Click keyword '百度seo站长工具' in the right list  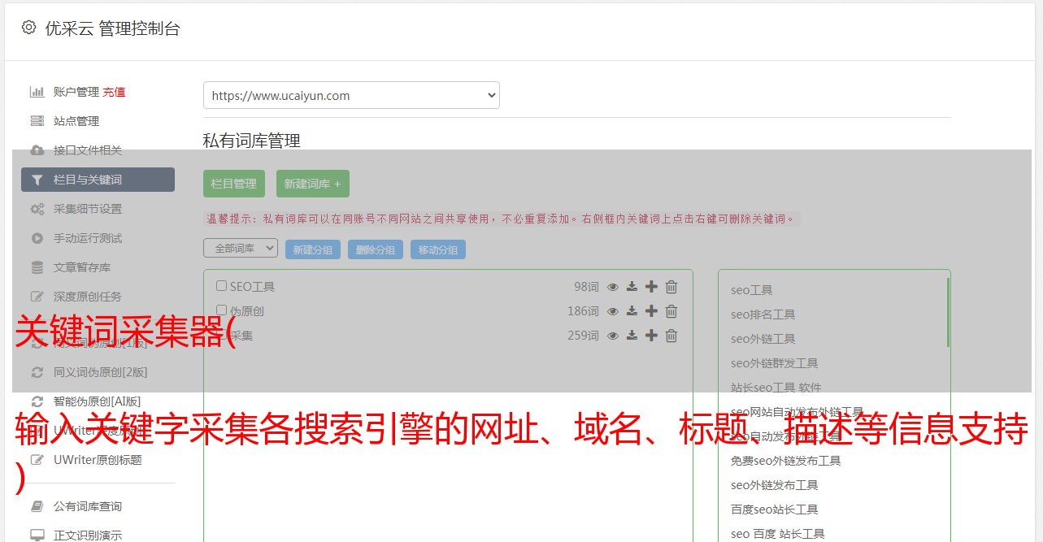click(775, 509)
